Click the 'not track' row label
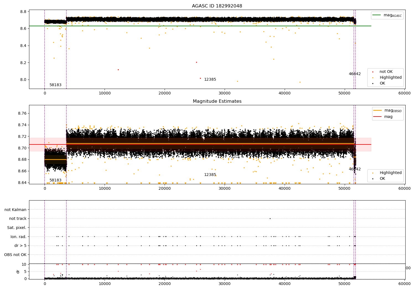Viewport: 415px width, 290px height. pos(18,219)
